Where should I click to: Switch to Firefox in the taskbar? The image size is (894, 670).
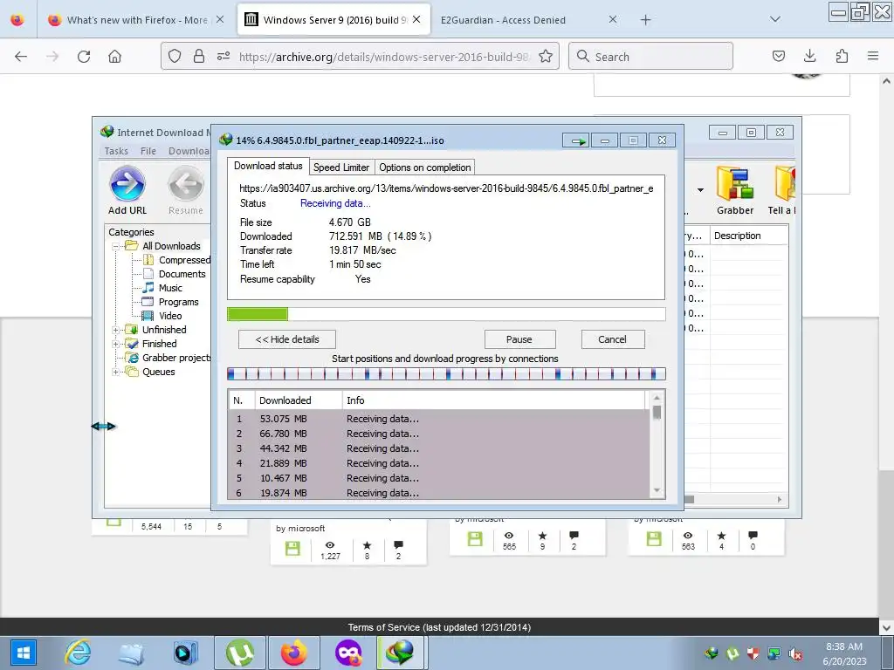pyautogui.click(x=293, y=653)
